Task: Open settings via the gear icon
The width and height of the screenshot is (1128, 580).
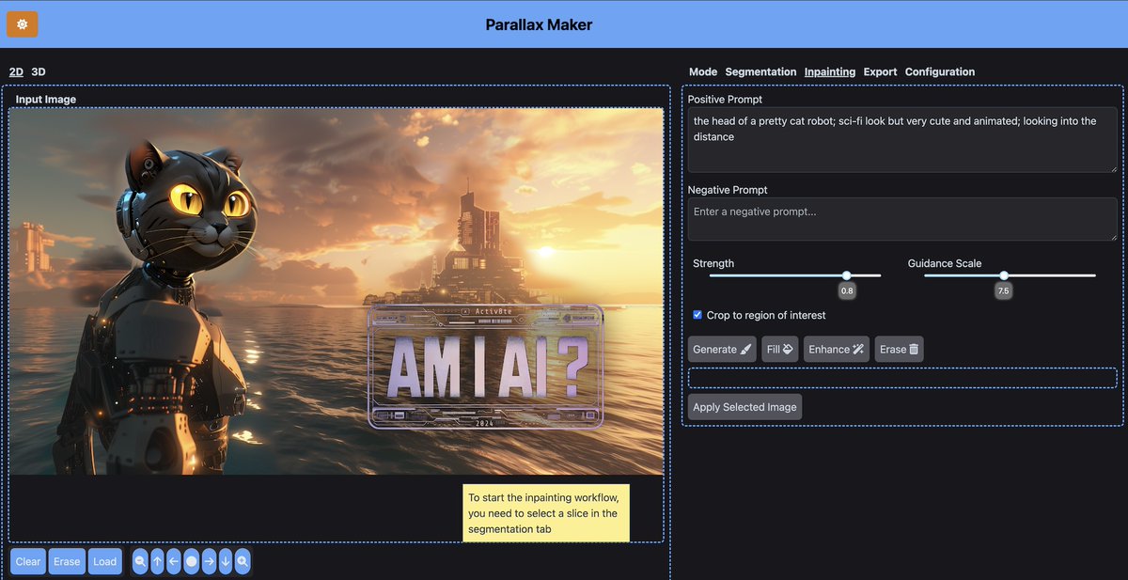Action: [x=22, y=24]
